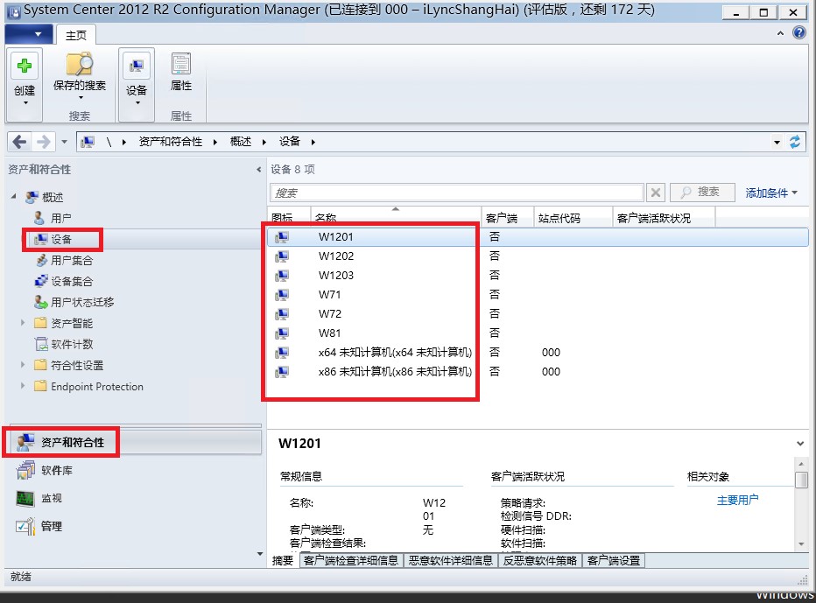Click the computer icon in the address bar
816x603 pixels.
[x=88, y=142]
